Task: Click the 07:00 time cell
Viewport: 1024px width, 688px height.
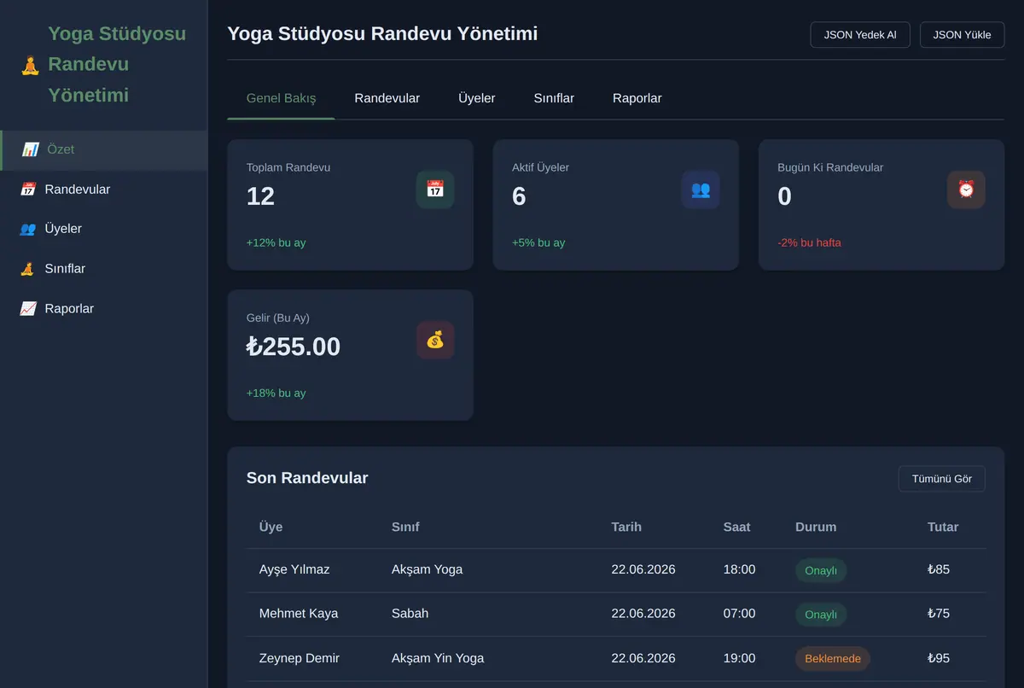Action: tap(739, 614)
